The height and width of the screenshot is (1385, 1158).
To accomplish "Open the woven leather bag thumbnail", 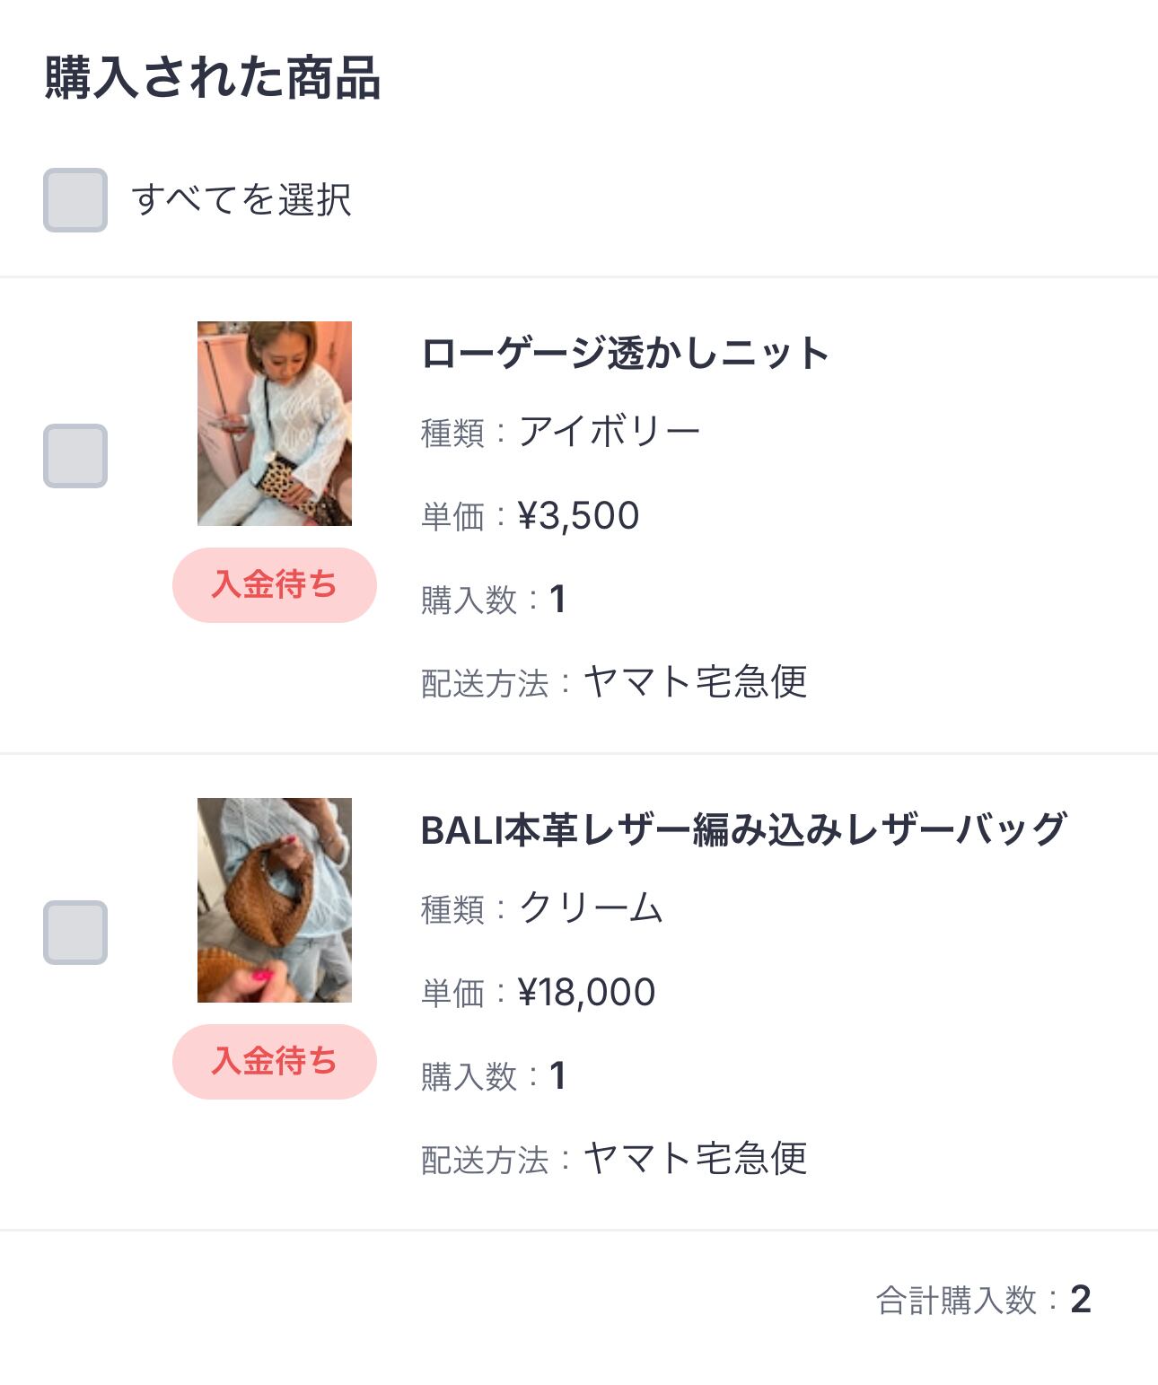I will (275, 900).
